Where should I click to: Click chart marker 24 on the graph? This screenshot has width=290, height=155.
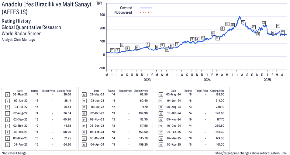[264, 23]
